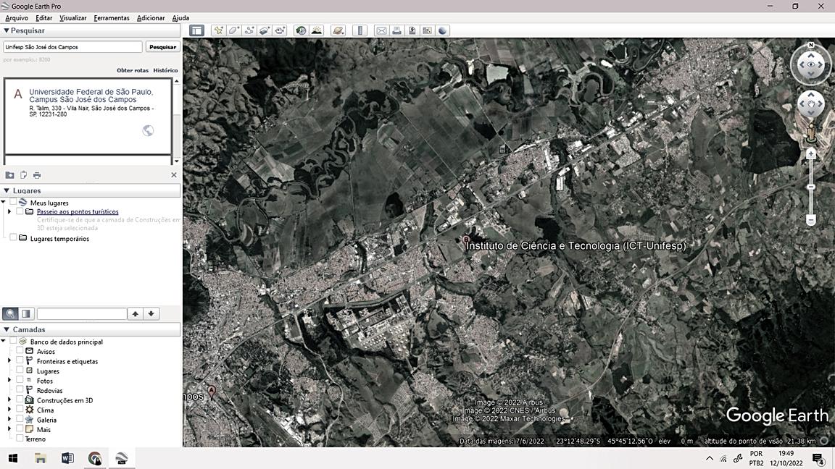Screen dimensions: 835x469
Task: Click the Street View pegman icon
Action: (x=811, y=133)
